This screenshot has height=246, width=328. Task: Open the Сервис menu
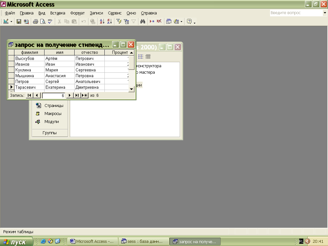click(x=115, y=13)
